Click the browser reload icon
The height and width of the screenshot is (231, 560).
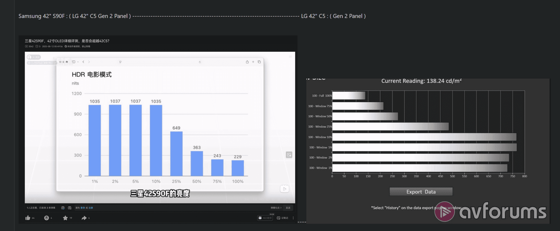(x=200, y=62)
